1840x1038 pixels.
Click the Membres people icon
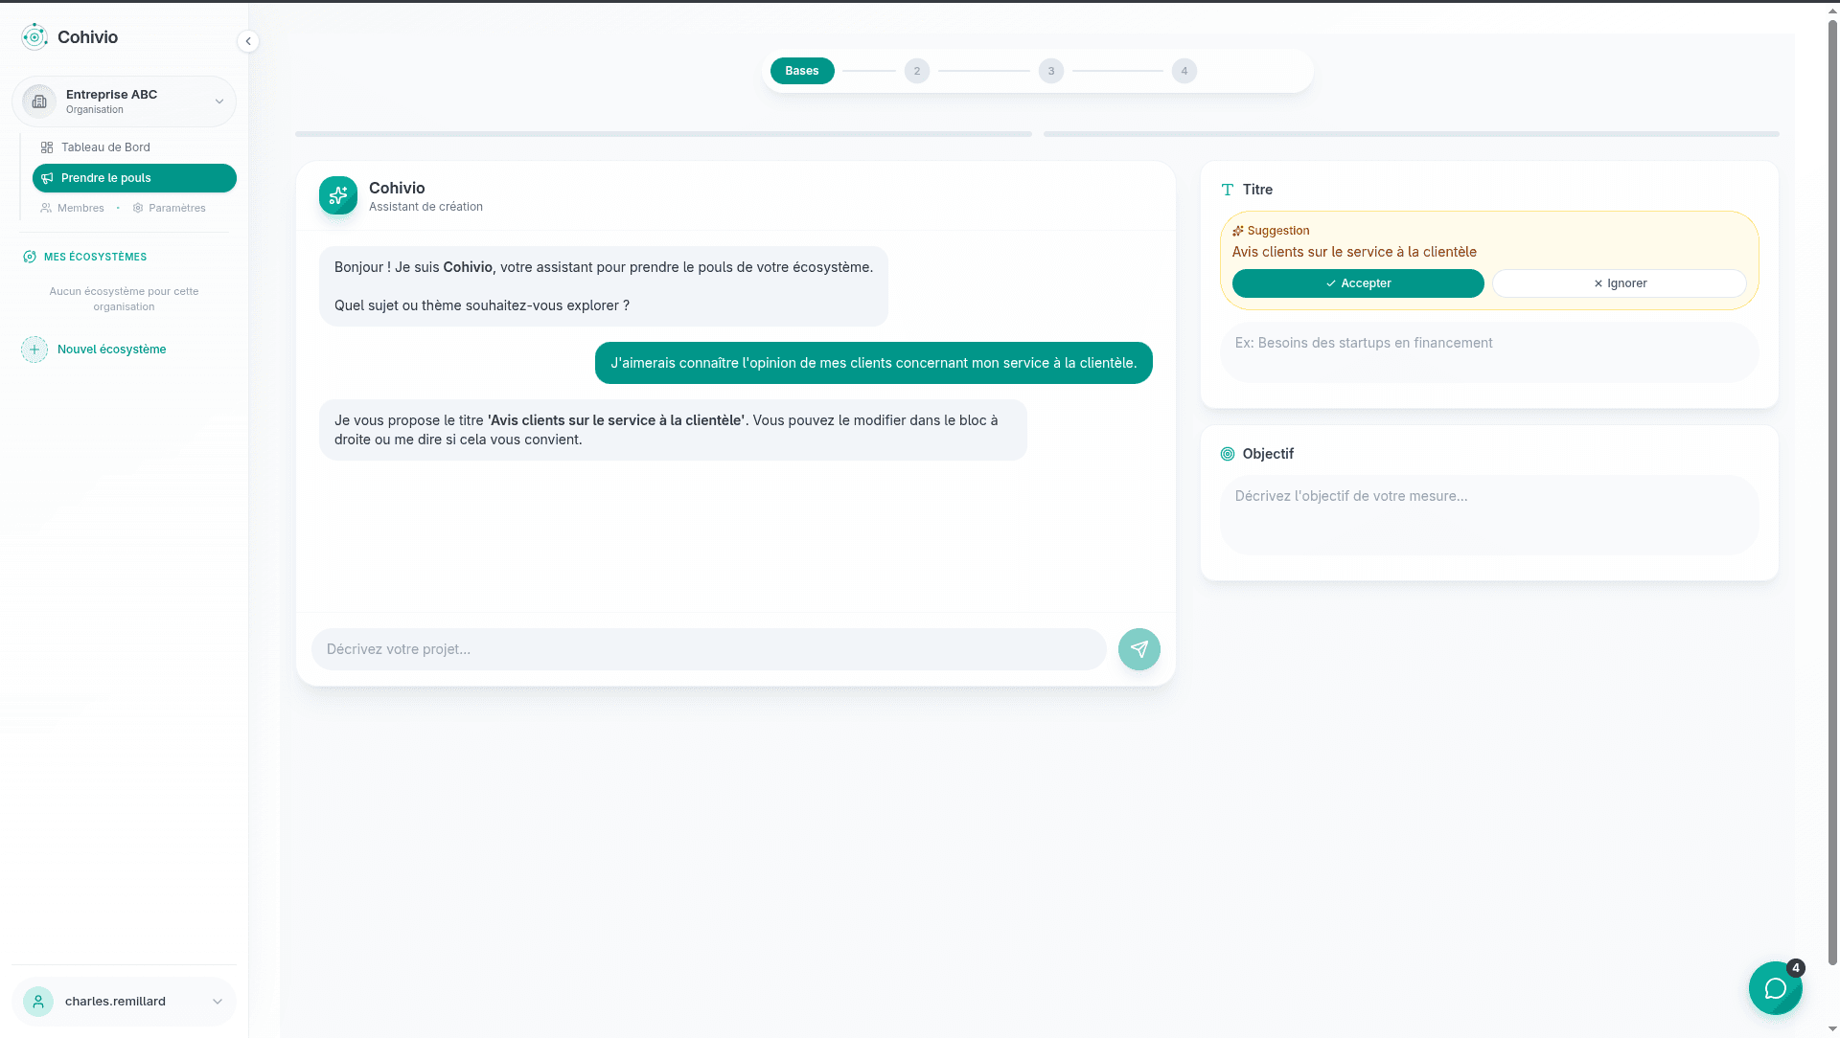pyautogui.click(x=45, y=208)
